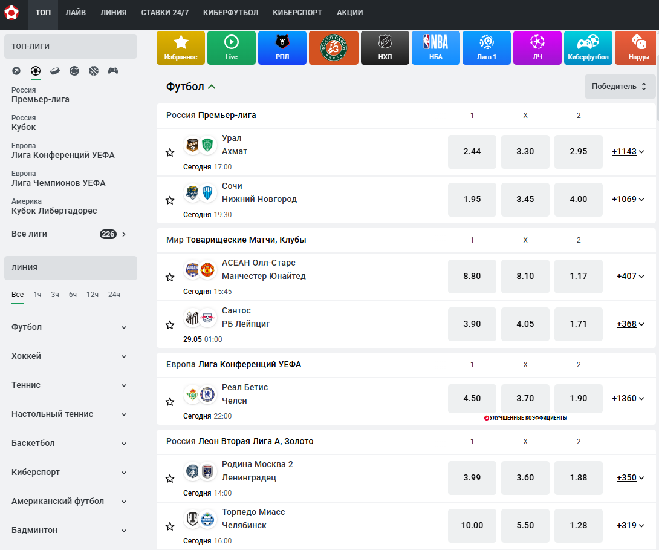
Task: Click Урал and Ахмат team logos
Action: [200, 145]
